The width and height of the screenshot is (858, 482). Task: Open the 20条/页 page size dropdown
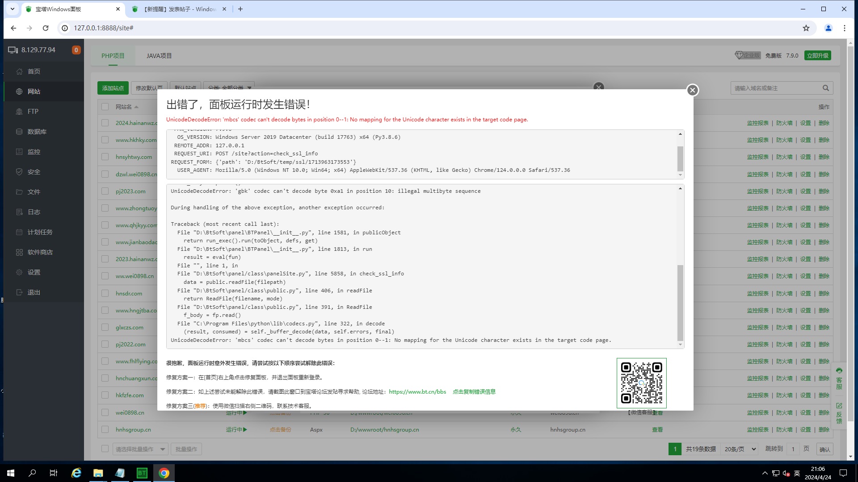[740, 449]
